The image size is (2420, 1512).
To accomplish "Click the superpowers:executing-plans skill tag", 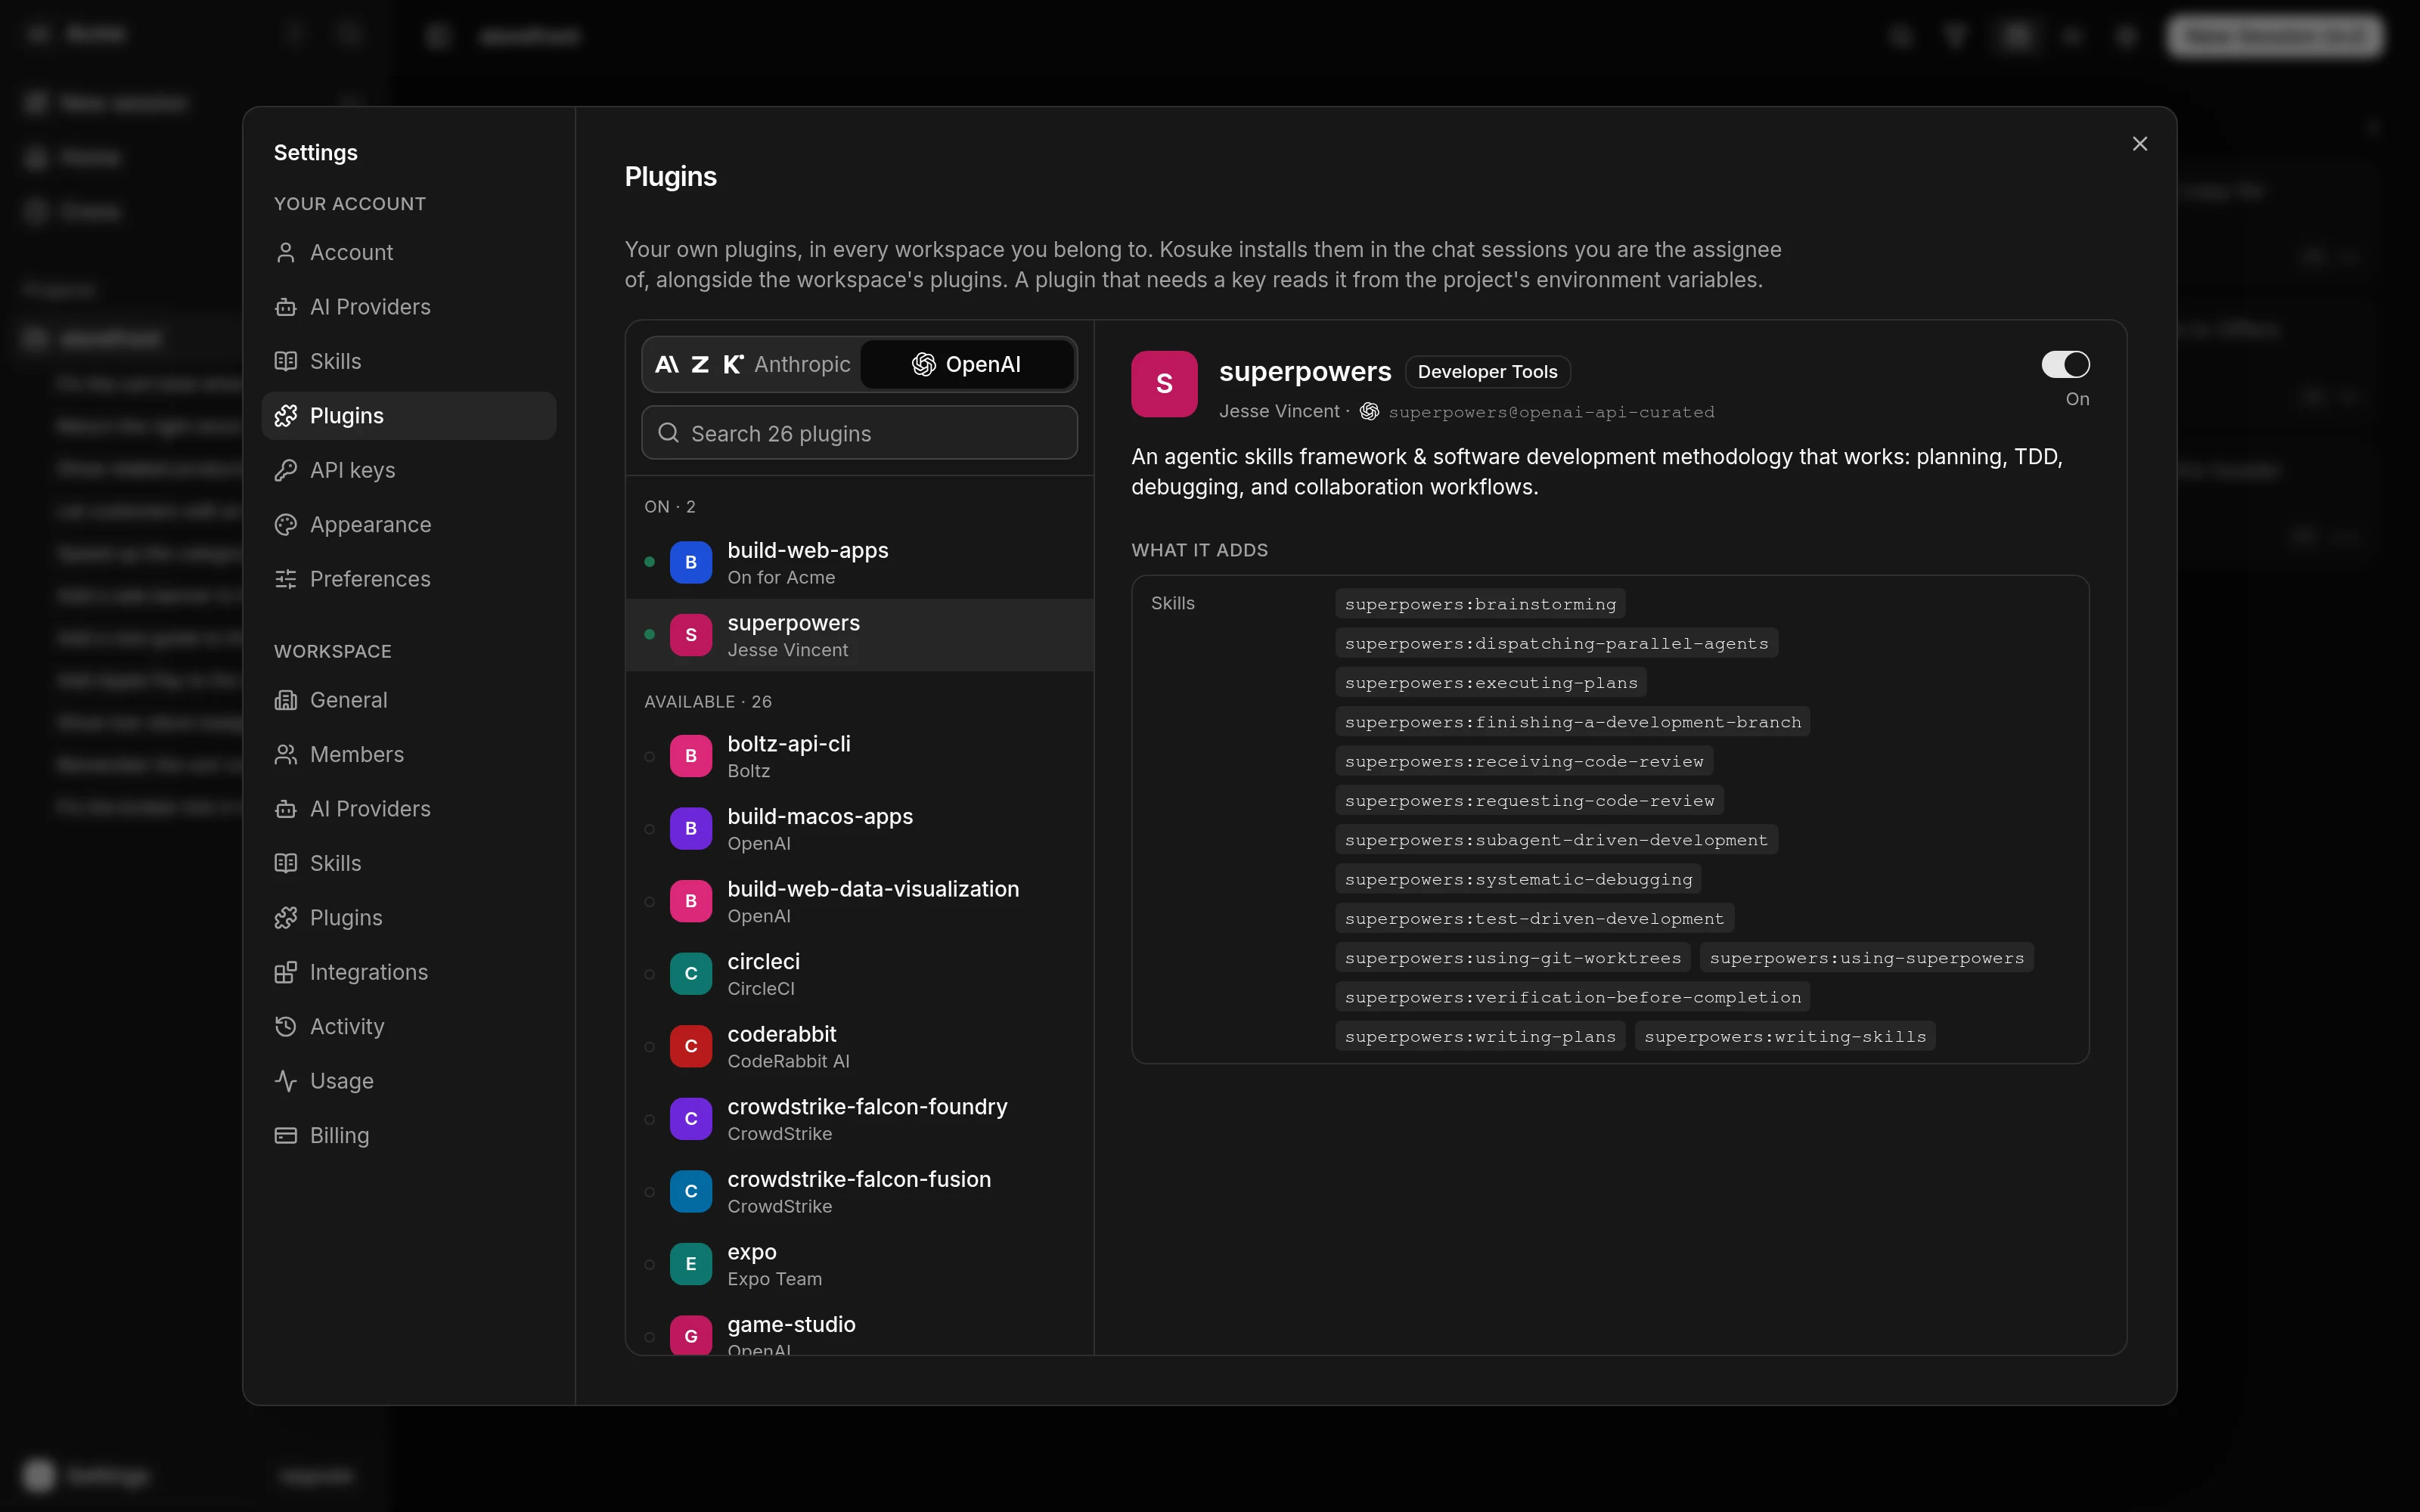I will [x=1491, y=683].
